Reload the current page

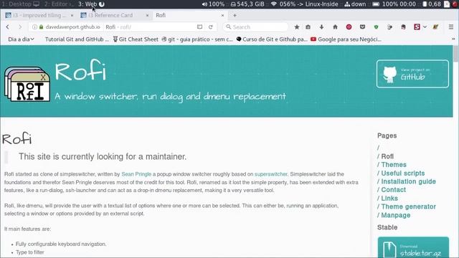(x=210, y=27)
